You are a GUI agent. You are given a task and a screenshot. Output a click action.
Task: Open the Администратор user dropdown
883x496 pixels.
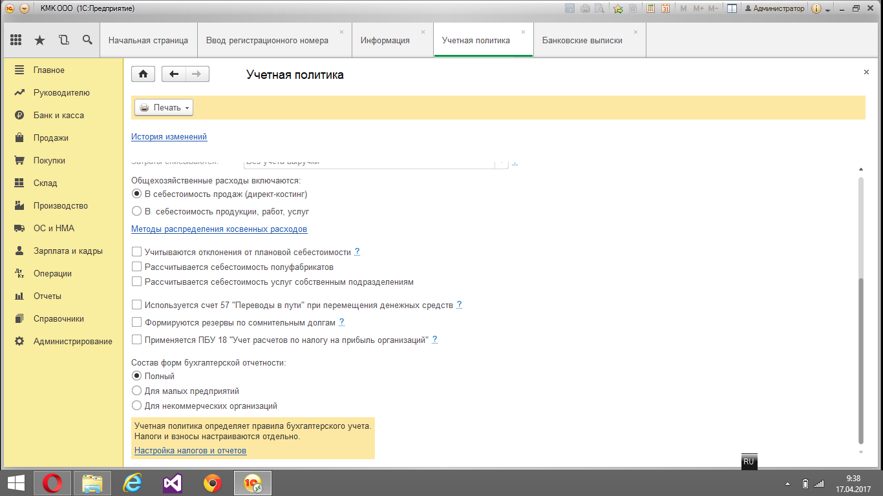coord(774,8)
